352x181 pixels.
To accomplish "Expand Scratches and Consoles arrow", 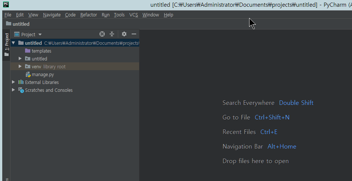I will point(13,90).
